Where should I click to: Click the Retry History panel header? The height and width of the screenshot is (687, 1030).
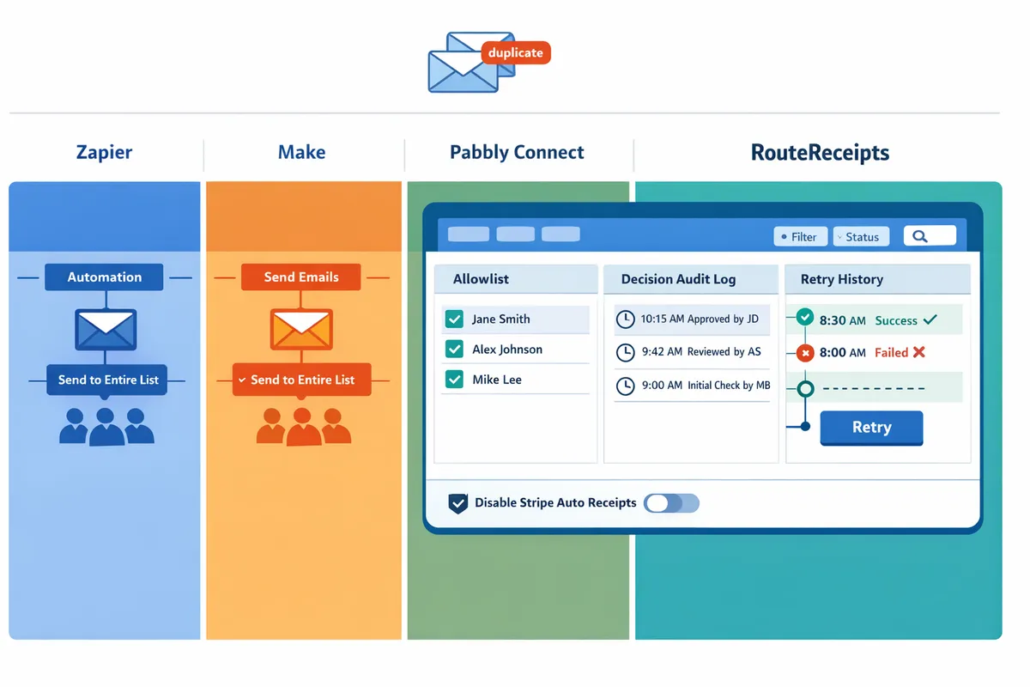[x=877, y=279]
